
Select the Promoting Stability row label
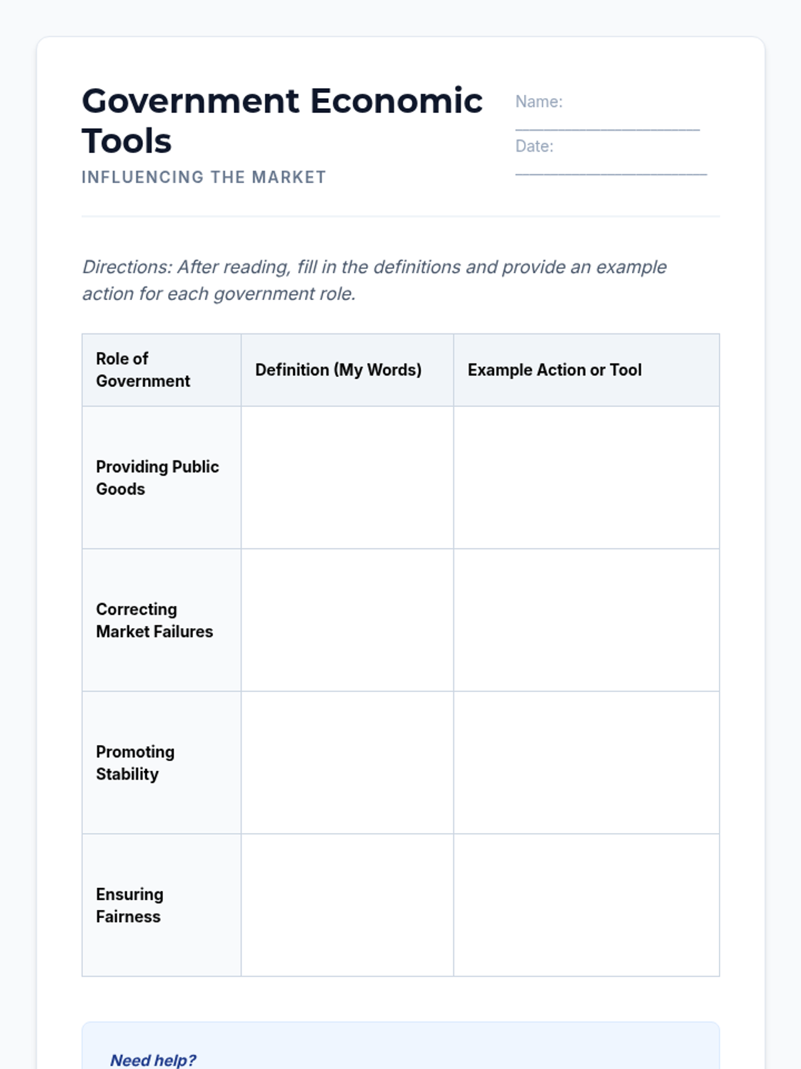(136, 763)
